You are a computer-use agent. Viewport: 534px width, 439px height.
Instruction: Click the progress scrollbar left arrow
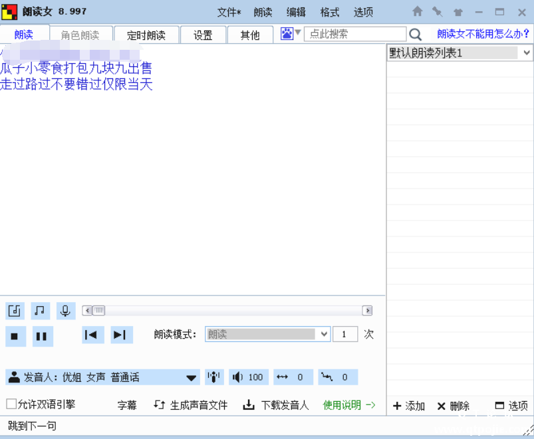coord(88,310)
